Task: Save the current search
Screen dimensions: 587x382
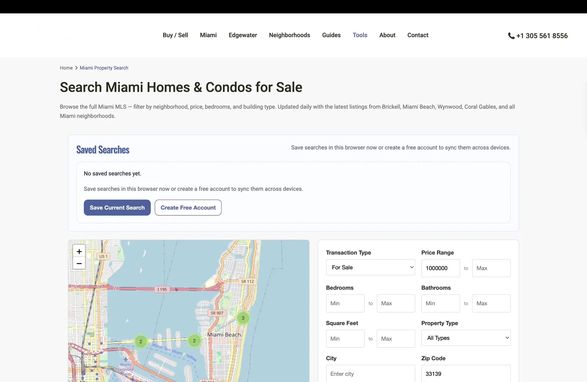Action: point(117,208)
